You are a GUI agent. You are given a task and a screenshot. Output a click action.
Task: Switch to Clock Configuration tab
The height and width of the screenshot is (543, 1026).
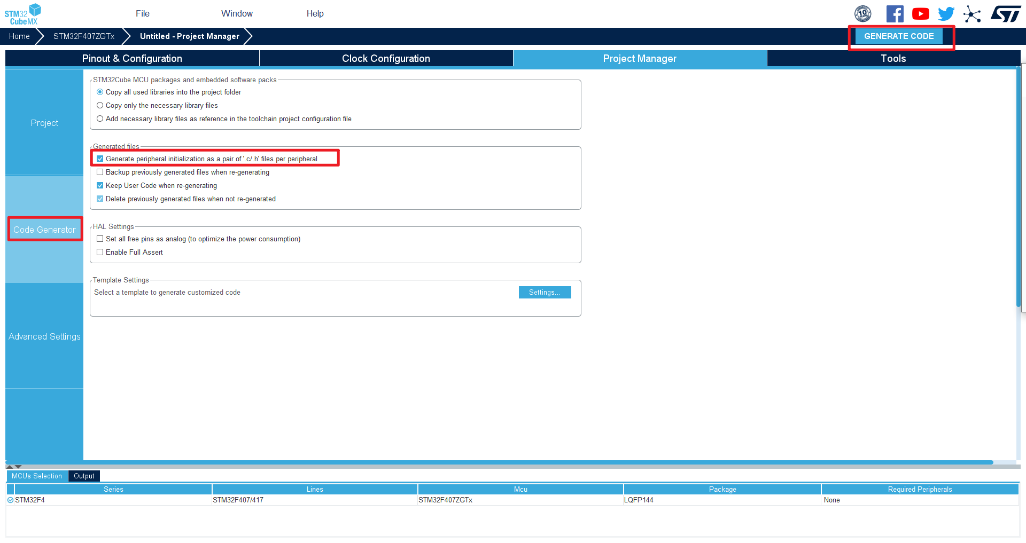pyautogui.click(x=386, y=59)
